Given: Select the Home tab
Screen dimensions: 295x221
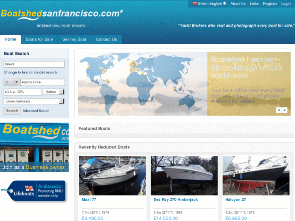Looking at the screenshot, I should click(x=11, y=39).
